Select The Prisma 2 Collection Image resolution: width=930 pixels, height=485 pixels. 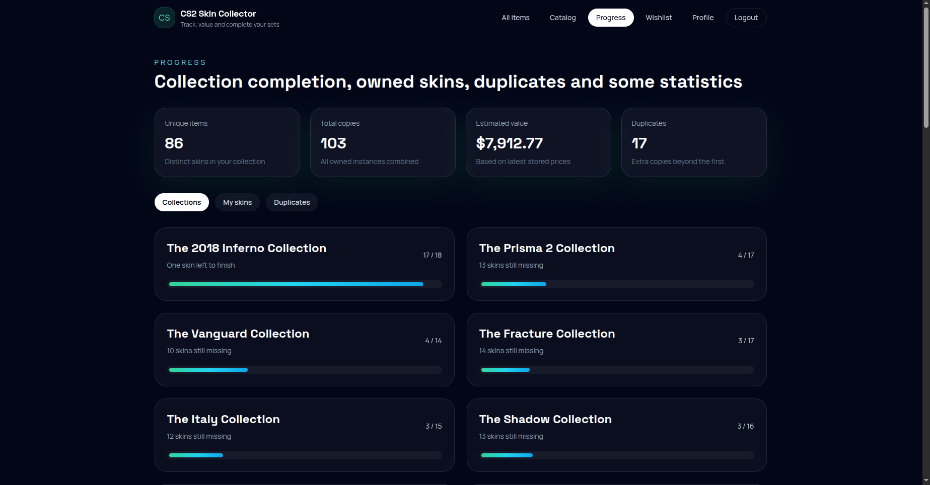click(616, 264)
